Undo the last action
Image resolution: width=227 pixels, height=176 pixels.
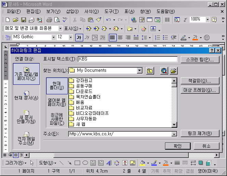click(x=109, y=20)
